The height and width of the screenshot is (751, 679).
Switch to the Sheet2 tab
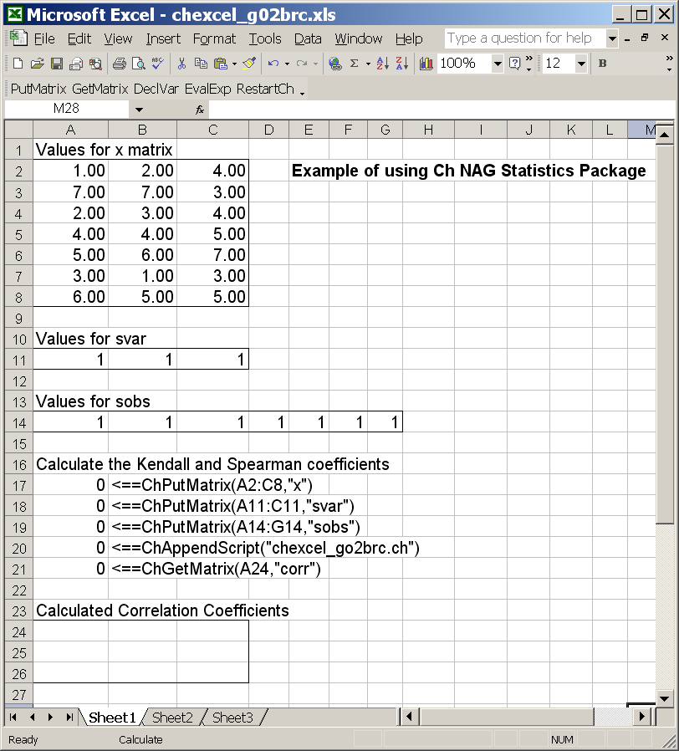[172, 718]
